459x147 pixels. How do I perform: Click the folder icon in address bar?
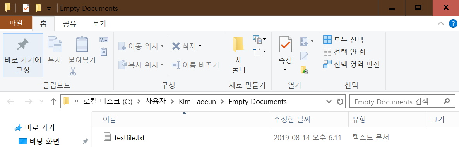(x=67, y=101)
